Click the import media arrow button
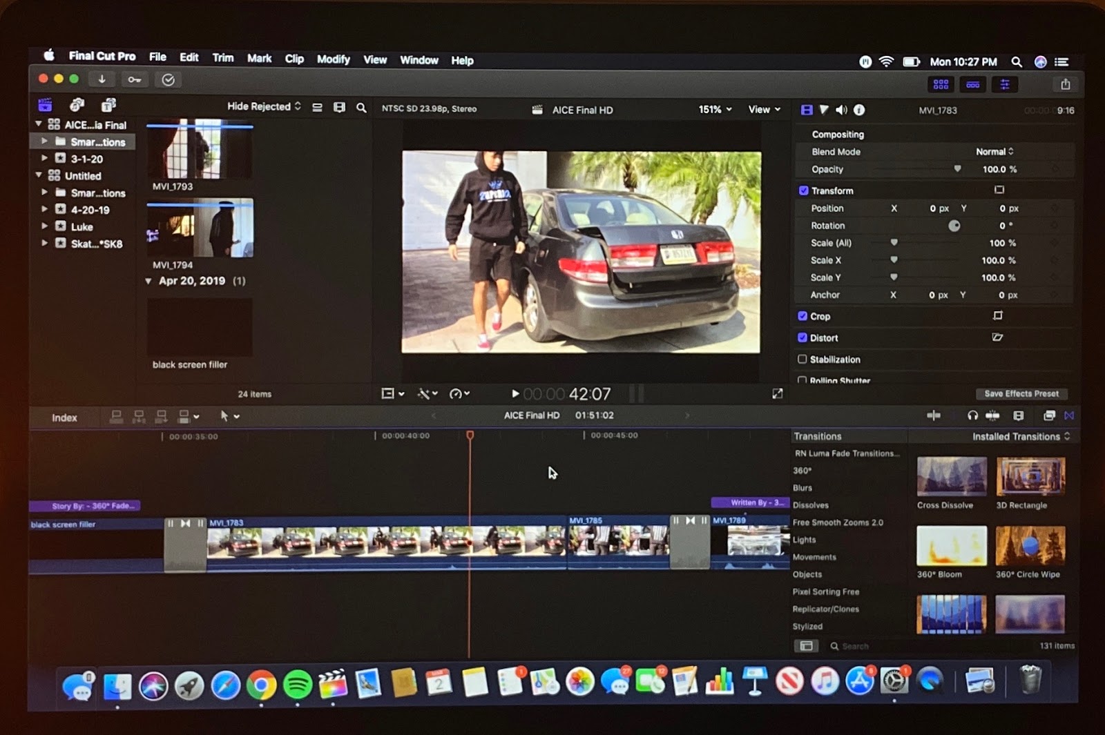 click(x=102, y=79)
